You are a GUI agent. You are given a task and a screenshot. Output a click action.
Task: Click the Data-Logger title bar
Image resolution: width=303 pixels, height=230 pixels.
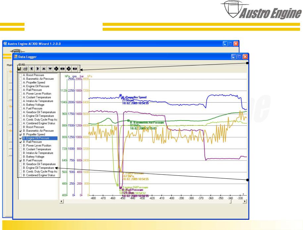[x=130, y=57]
